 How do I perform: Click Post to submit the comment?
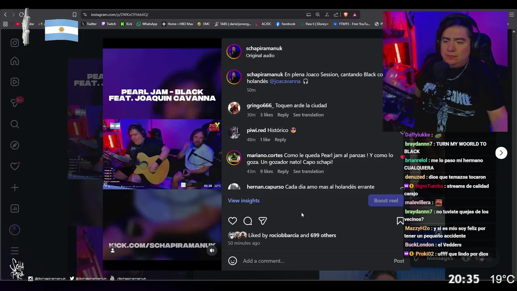399,261
